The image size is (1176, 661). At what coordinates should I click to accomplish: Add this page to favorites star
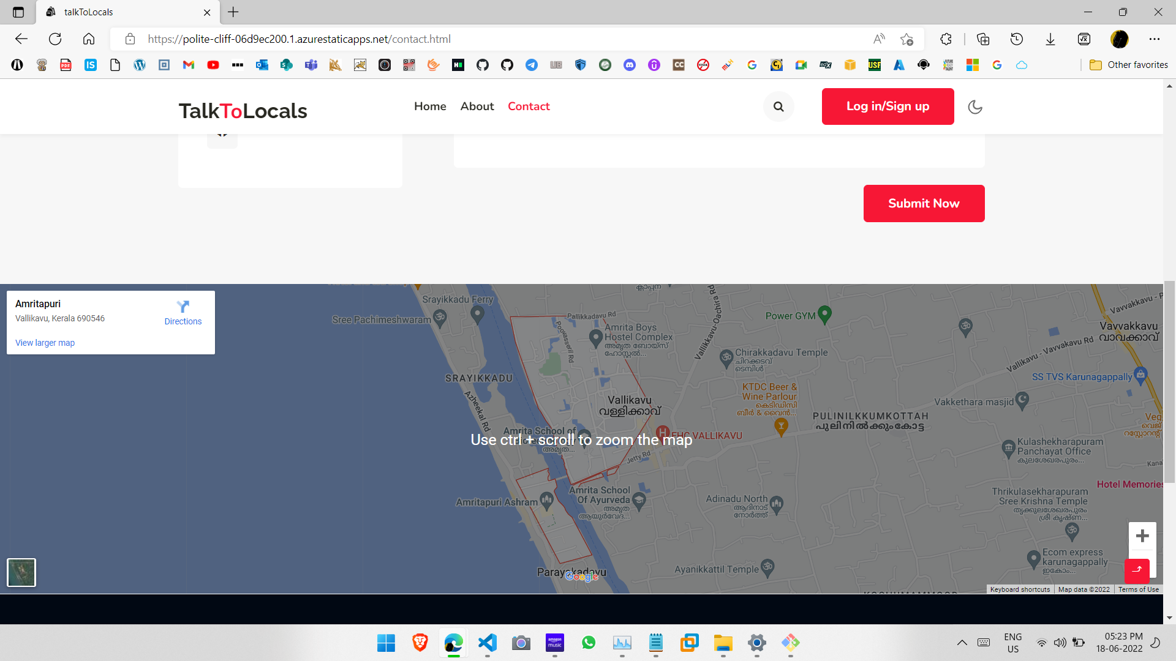pyautogui.click(x=907, y=39)
